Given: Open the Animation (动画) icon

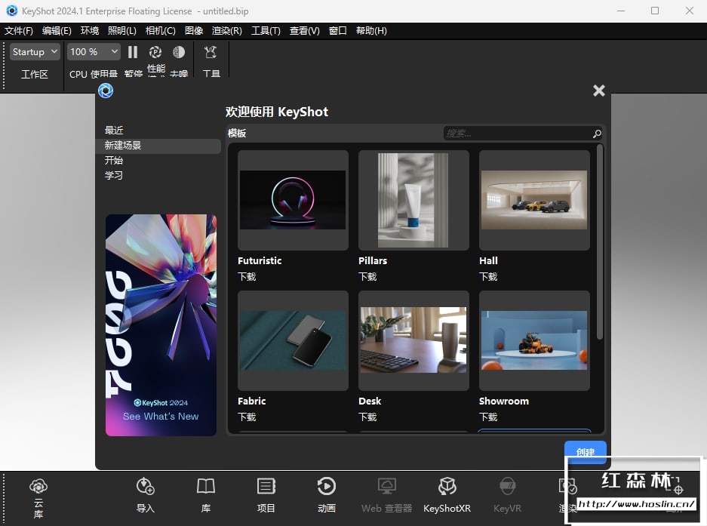Looking at the screenshot, I should pyautogui.click(x=327, y=486).
